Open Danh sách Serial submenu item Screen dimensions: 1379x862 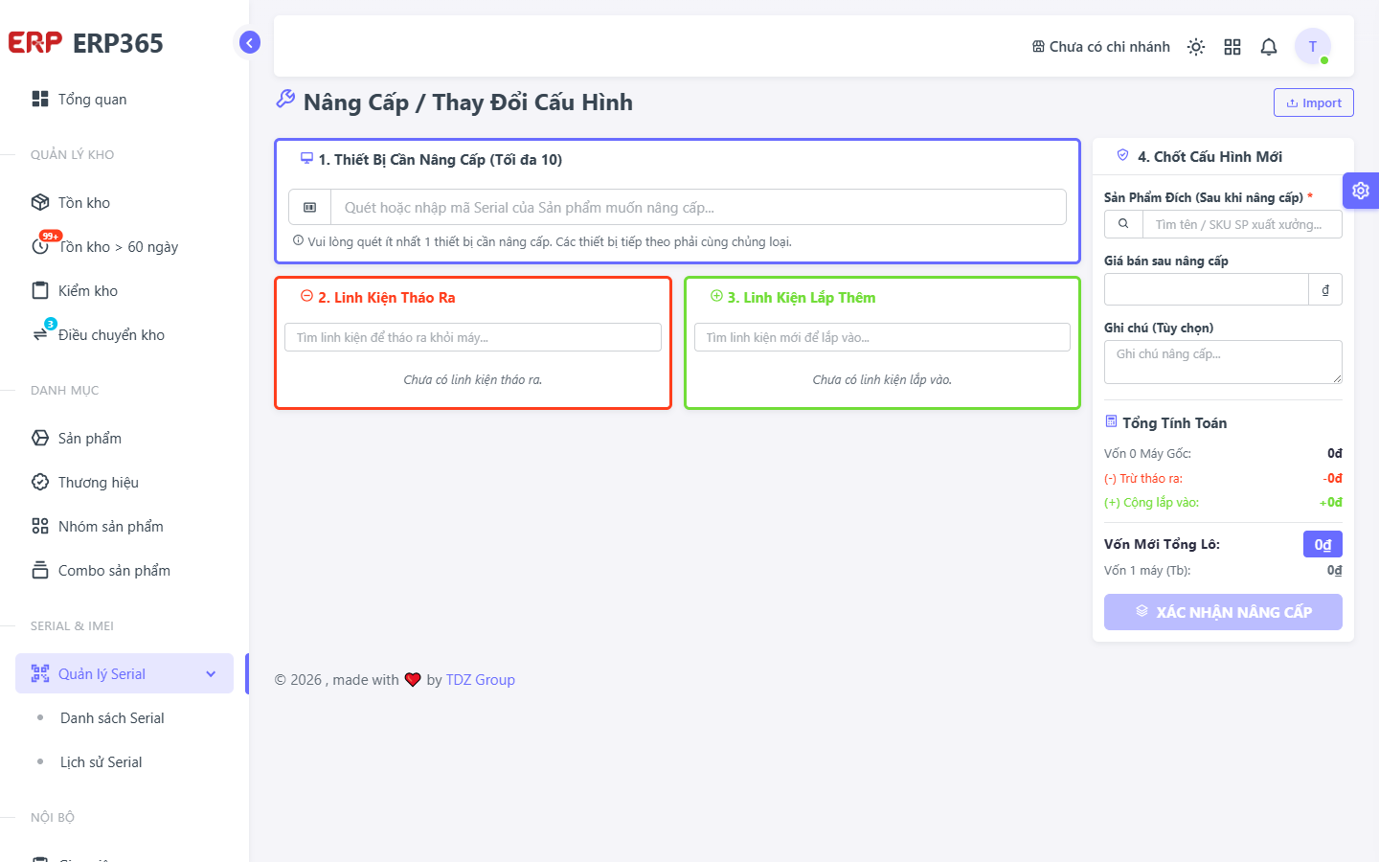point(124,717)
